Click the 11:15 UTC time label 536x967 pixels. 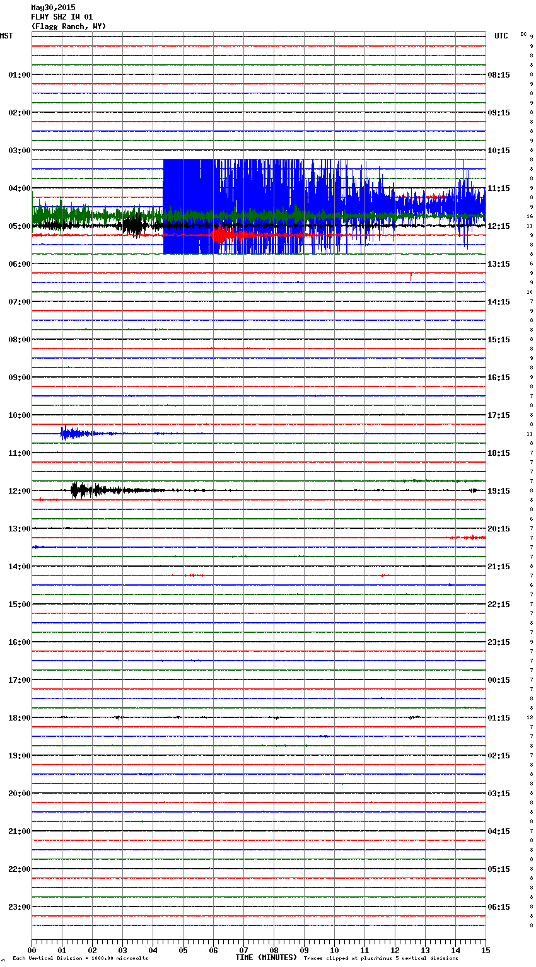coord(499,188)
